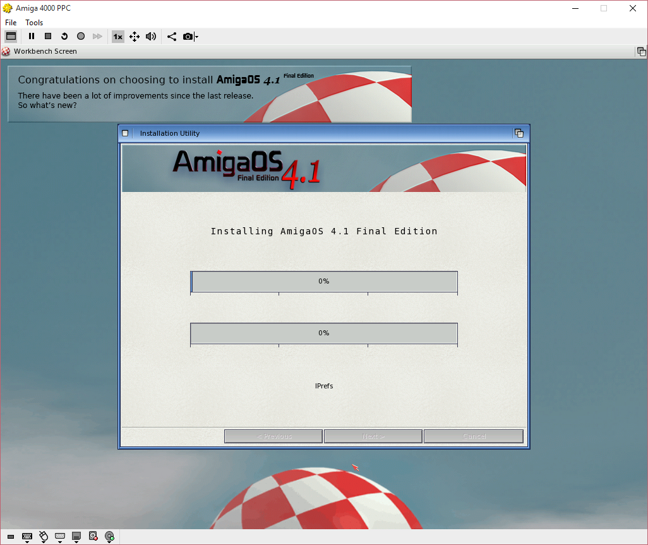Click the boing ball icon on Workbench bar
The image size is (648, 545).
coord(6,52)
